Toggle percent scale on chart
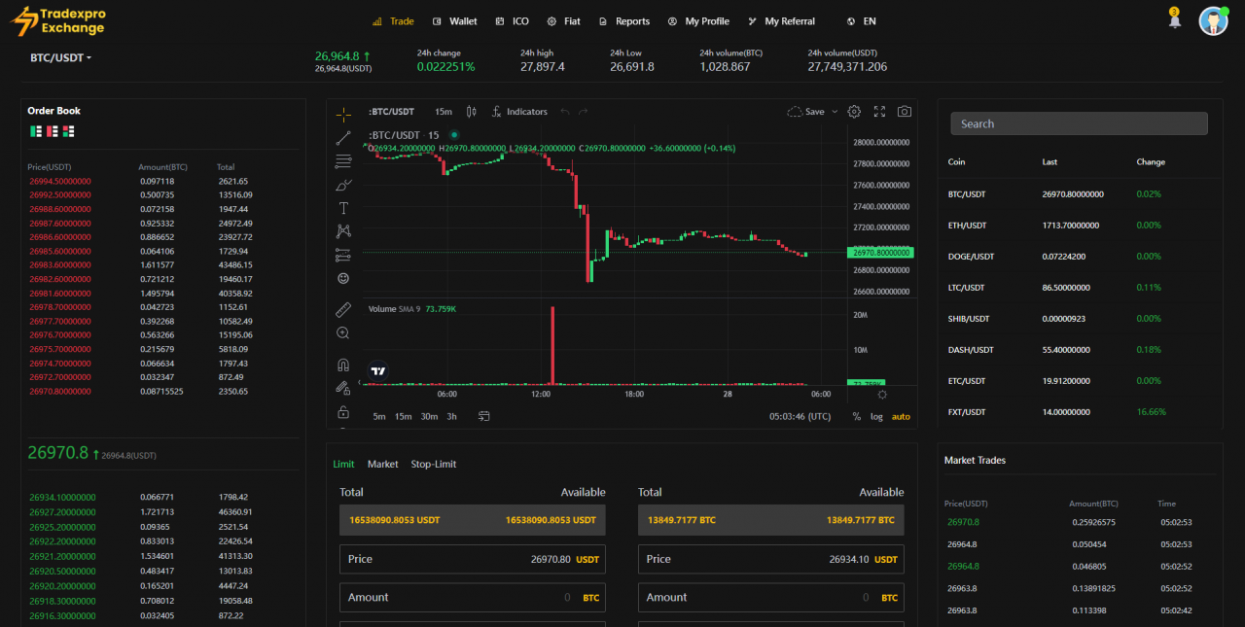This screenshot has width=1245, height=627. click(x=857, y=416)
